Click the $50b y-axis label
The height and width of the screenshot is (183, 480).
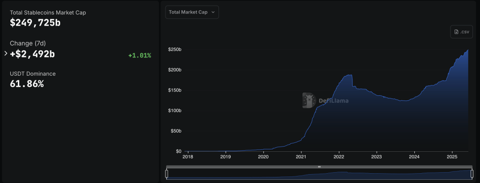click(176, 131)
